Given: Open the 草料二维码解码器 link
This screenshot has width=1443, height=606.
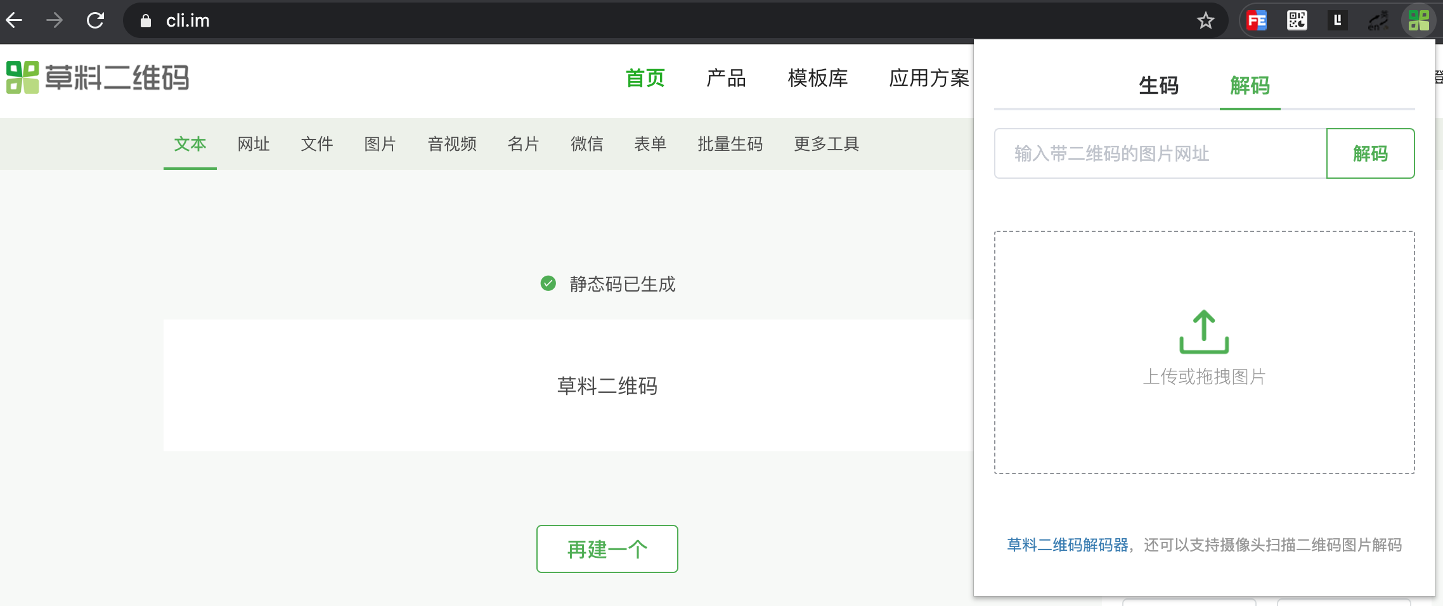Looking at the screenshot, I should coord(1068,545).
